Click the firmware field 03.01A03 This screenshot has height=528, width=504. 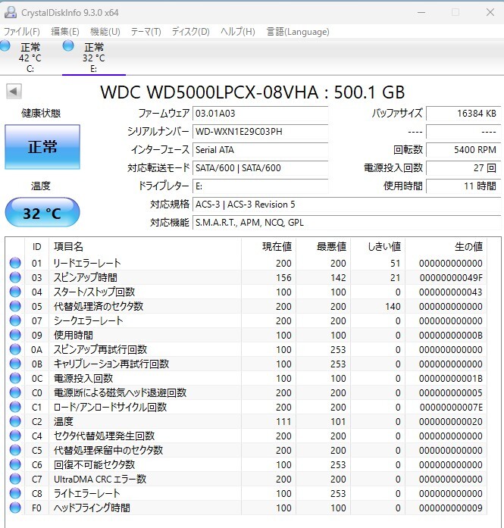click(260, 114)
